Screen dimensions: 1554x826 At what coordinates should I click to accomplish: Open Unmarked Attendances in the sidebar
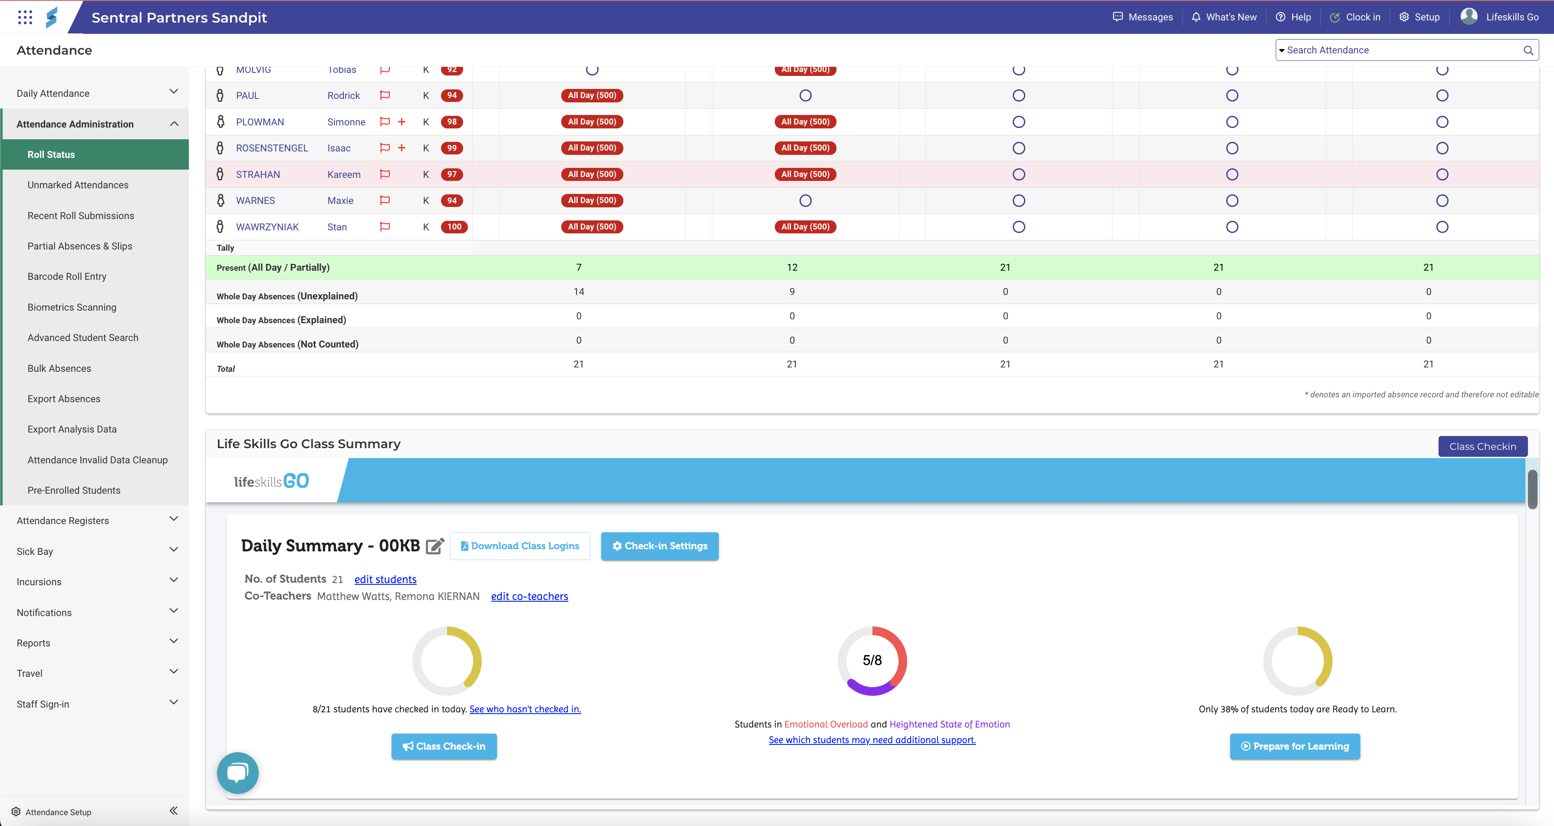click(x=78, y=185)
